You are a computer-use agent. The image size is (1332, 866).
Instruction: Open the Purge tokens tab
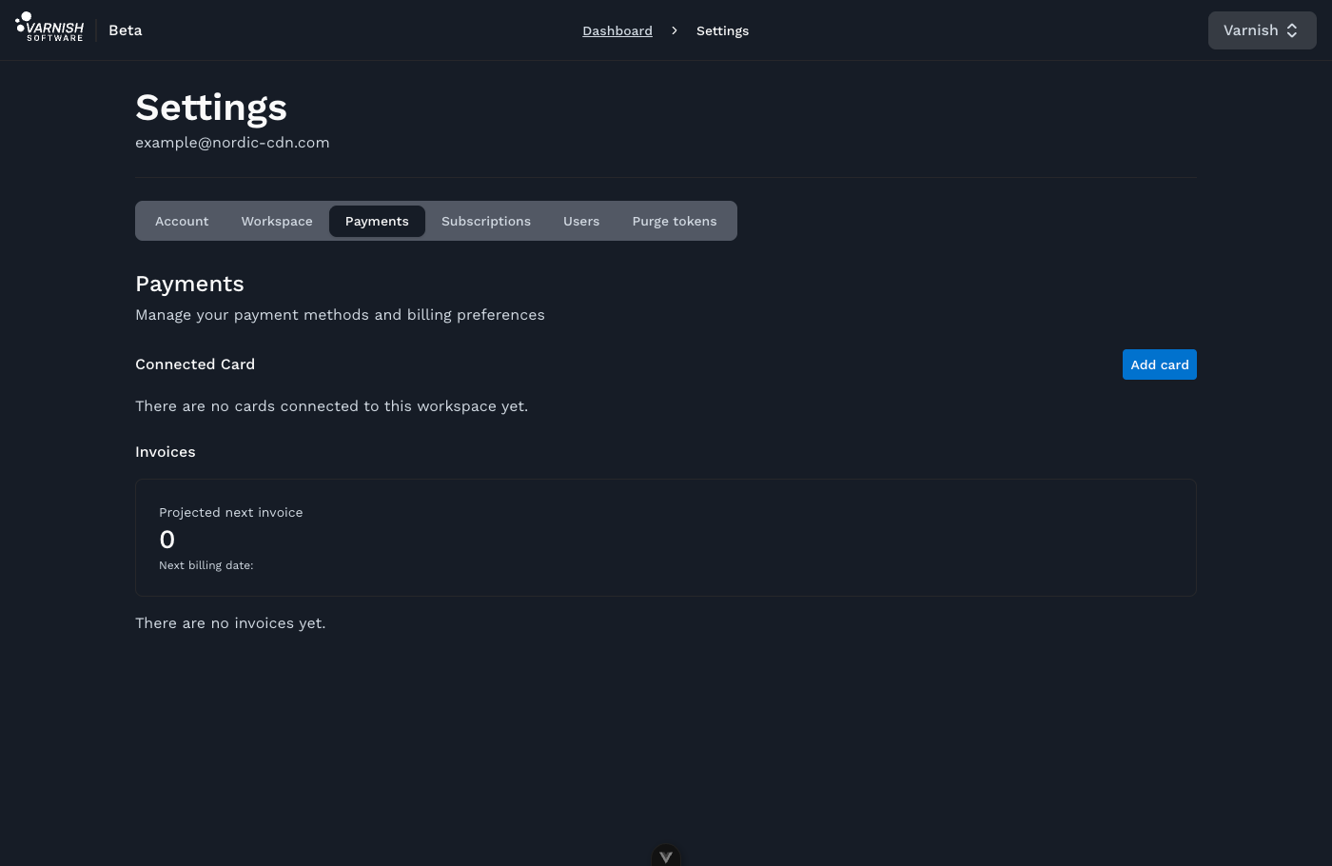[x=675, y=221]
